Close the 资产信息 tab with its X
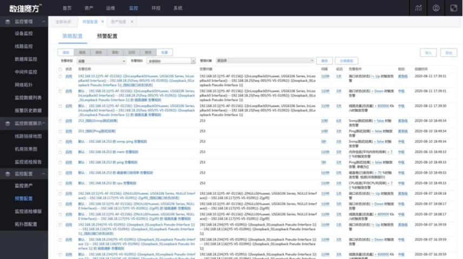The height and width of the screenshot is (259, 463). coord(132,22)
